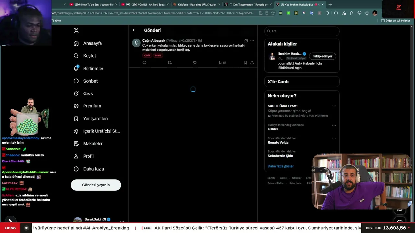The width and height of the screenshot is (415, 233).
Task: Click the Ara search field
Action: coord(302,31)
